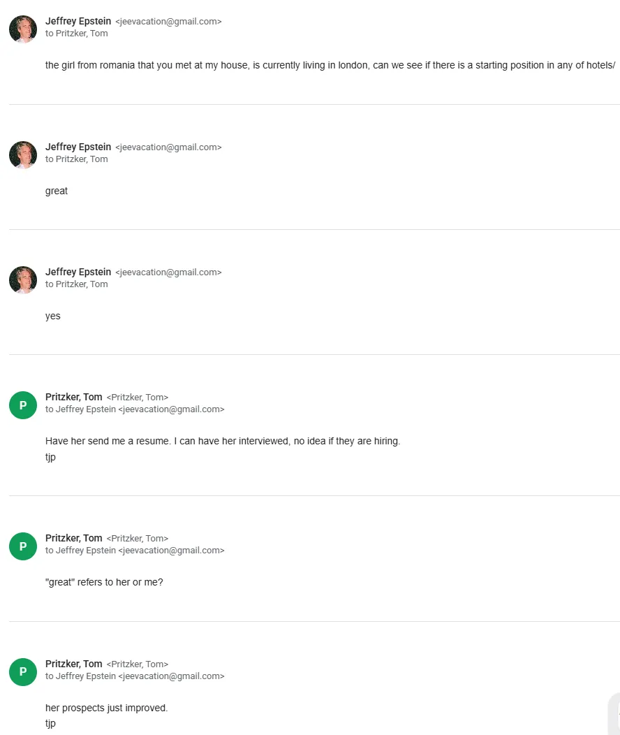The height and width of the screenshot is (735, 620).
Task: Click the jeevacation@gmail.com sender address above "yes"
Action: 168,272
